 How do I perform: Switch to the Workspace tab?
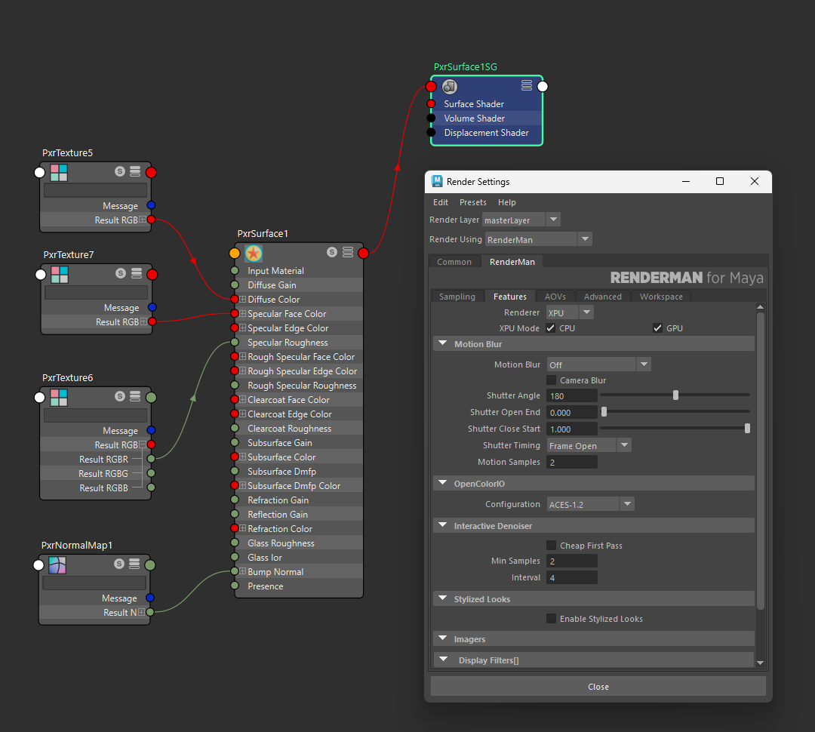pyautogui.click(x=661, y=297)
